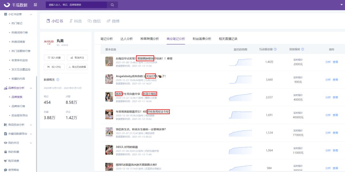Click the search input field
The image size is (345, 172).
click(76, 5)
